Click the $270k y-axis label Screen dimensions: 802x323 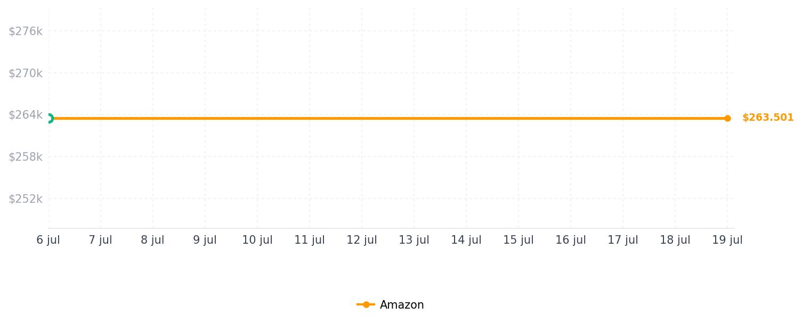tap(26, 73)
